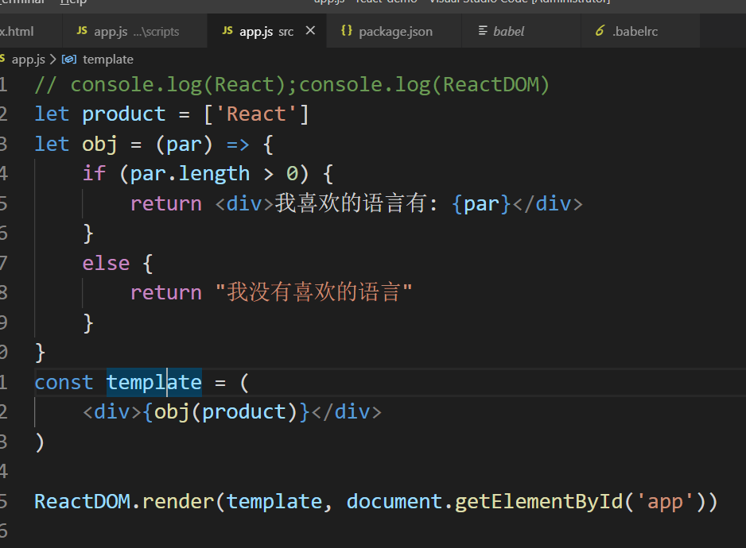Open the package.json tab
This screenshot has width=746, height=548.
pyautogui.click(x=394, y=31)
